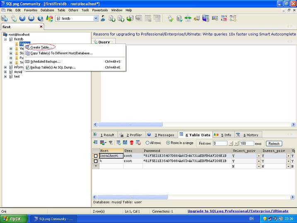This screenshot has width=297, height=223.
Task: Expand the Views folder node
Action: 11,48
